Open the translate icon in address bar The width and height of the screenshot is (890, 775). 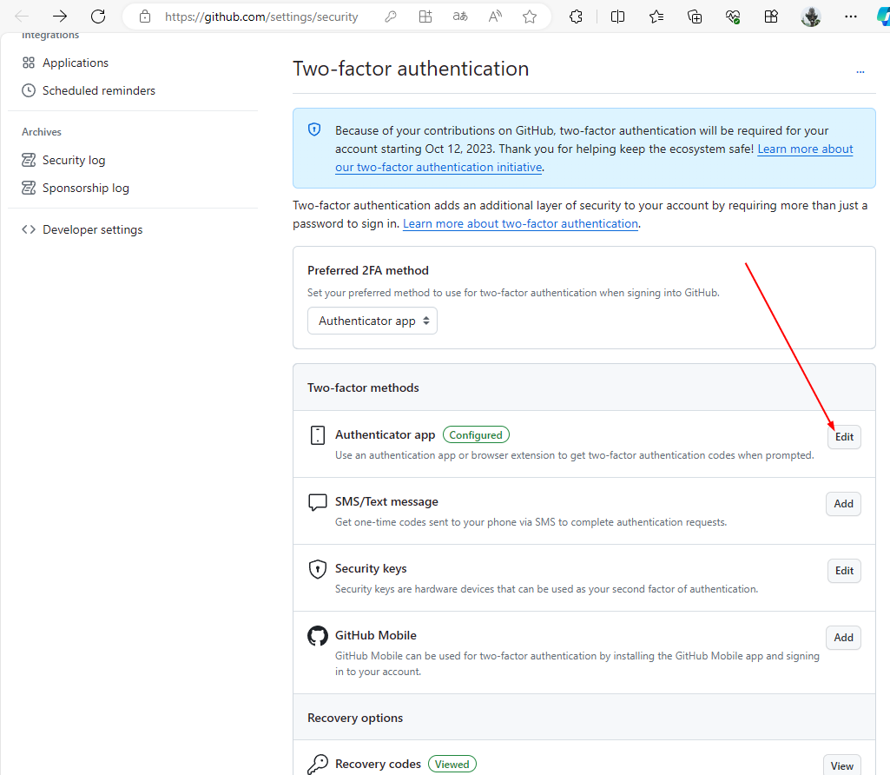[x=460, y=17]
